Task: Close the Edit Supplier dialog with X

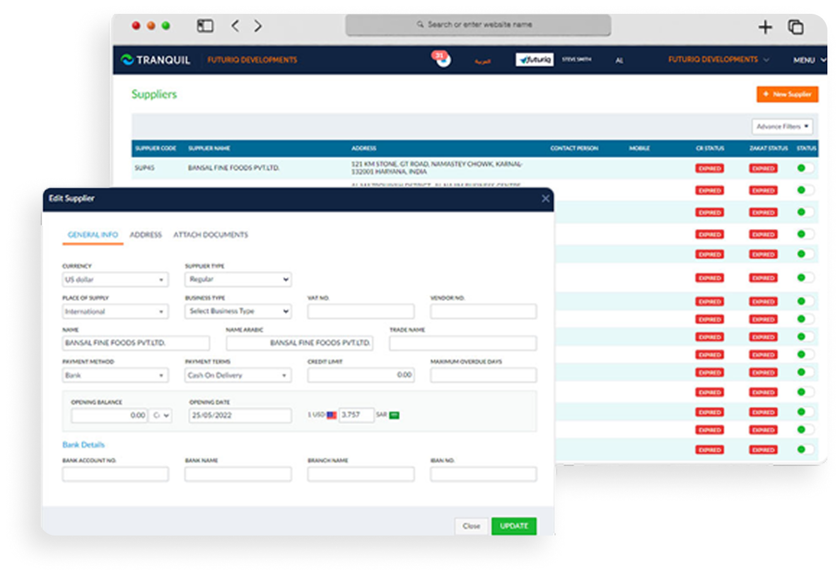Action: [545, 199]
